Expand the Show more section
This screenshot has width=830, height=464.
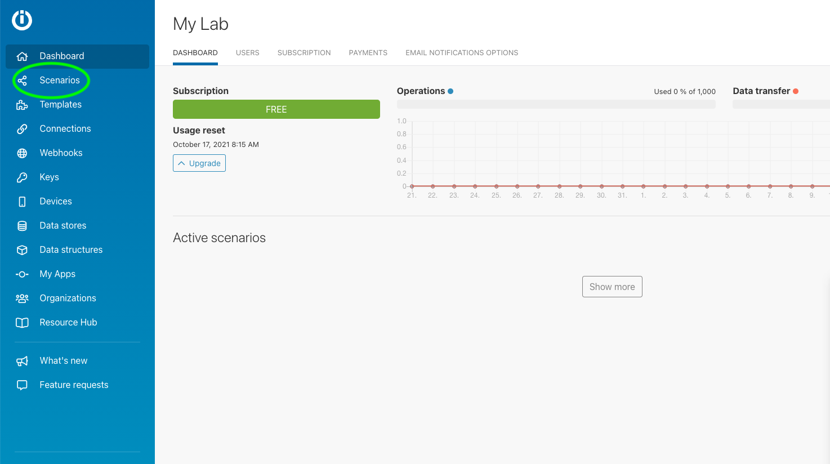pos(612,287)
